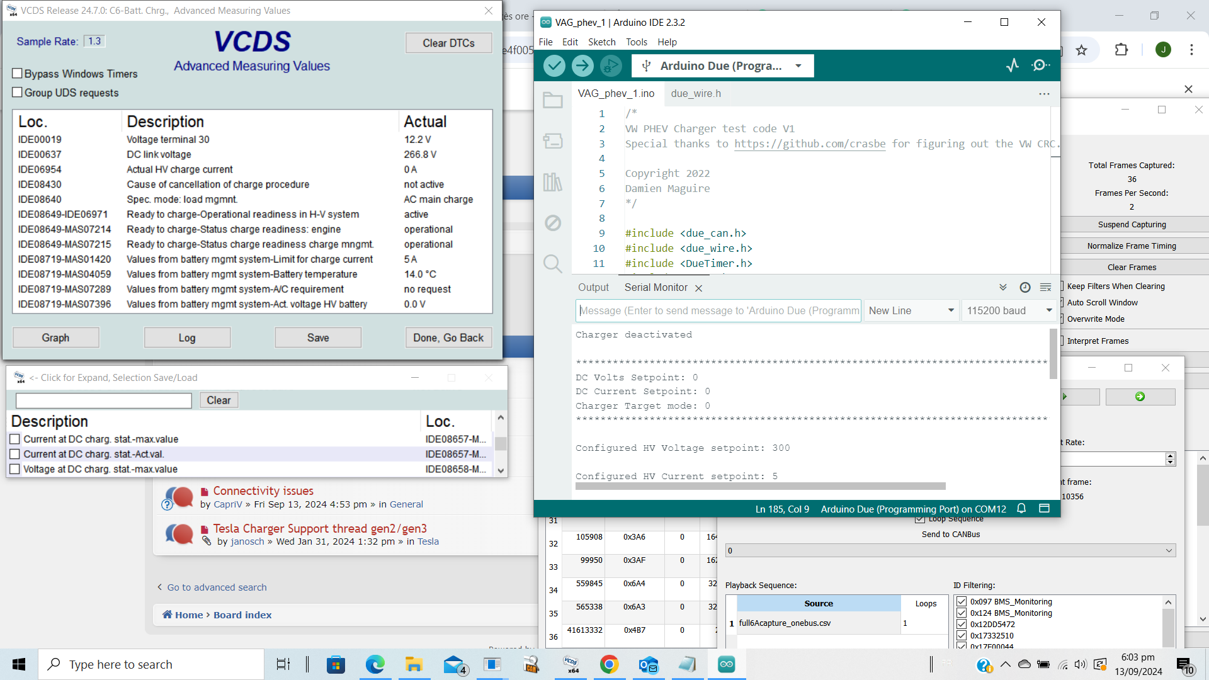Open Boards Manager in Arduino sidebar
The width and height of the screenshot is (1209, 680).
pyautogui.click(x=553, y=141)
